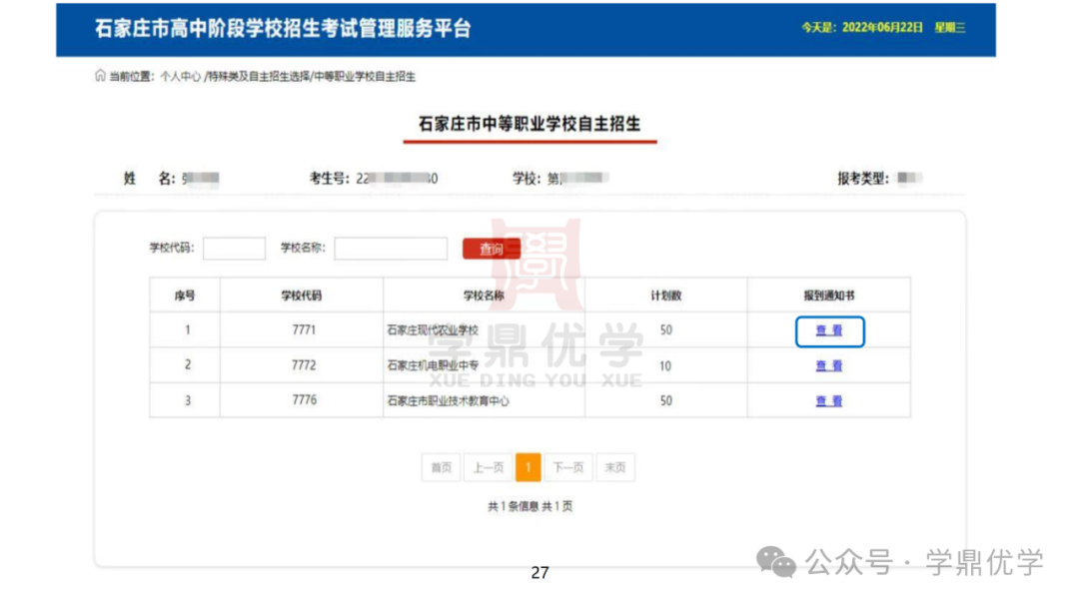Open 查看 link for 石家庄市职业技术教育中心
Viewport: 1079px width, 606px height.
point(829,401)
